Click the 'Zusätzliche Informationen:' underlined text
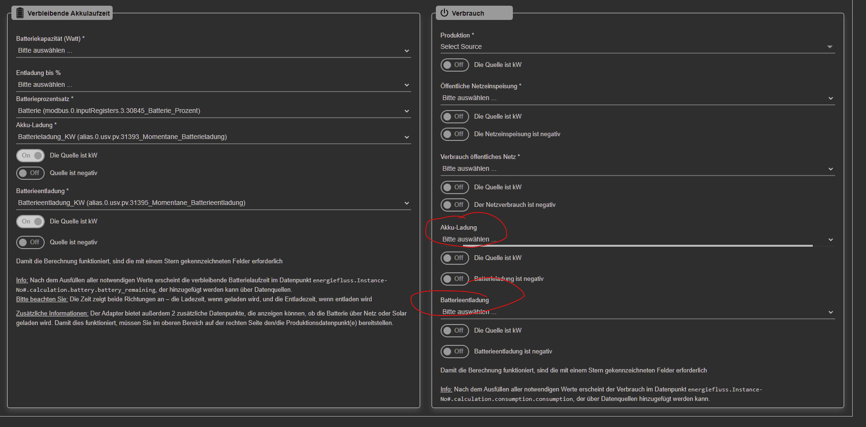Viewport: 866px width, 427px height. [52, 314]
